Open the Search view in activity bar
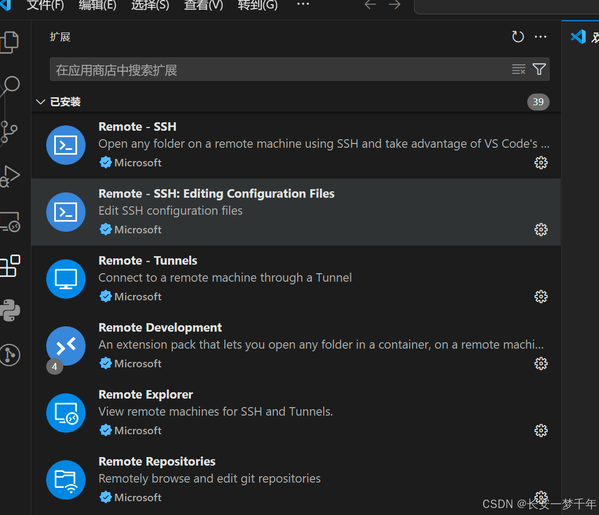The height and width of the screenshot is (515, 599). click(x=10, y=86)
